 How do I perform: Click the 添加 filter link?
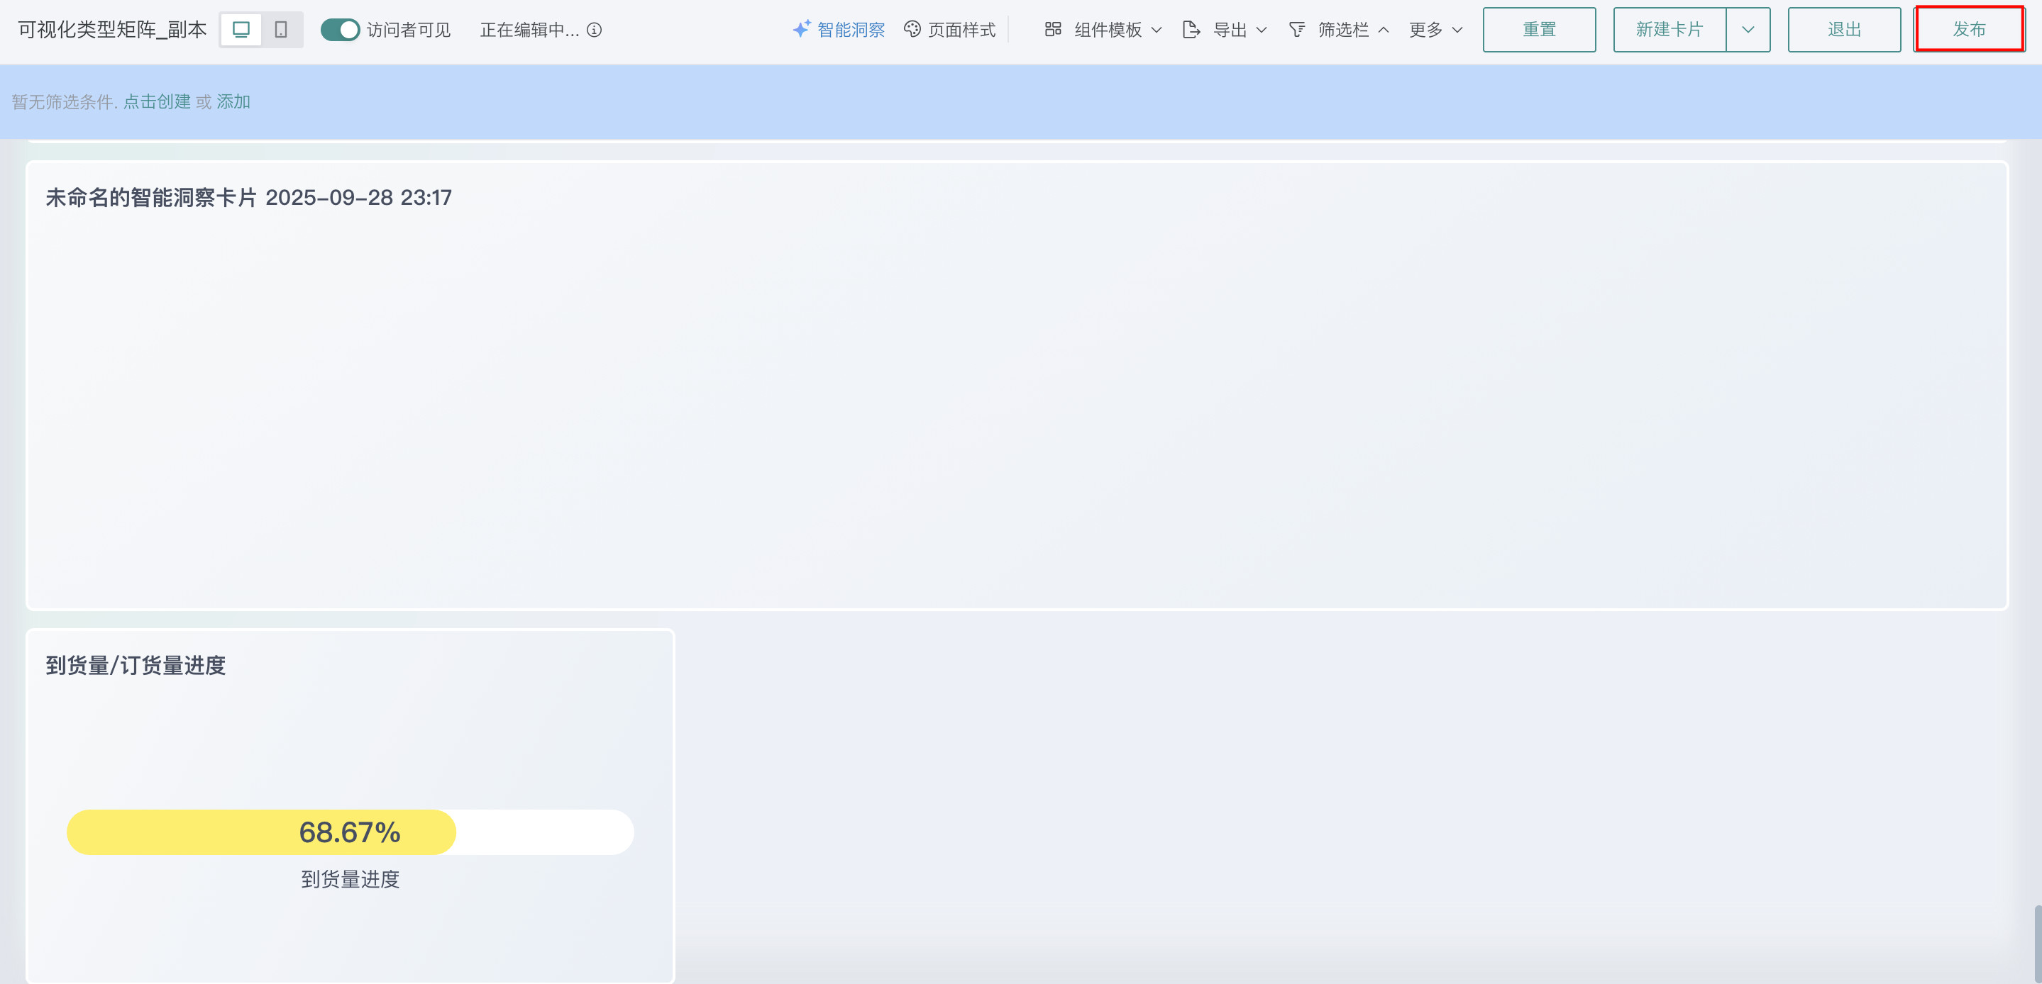pos(233,101)
